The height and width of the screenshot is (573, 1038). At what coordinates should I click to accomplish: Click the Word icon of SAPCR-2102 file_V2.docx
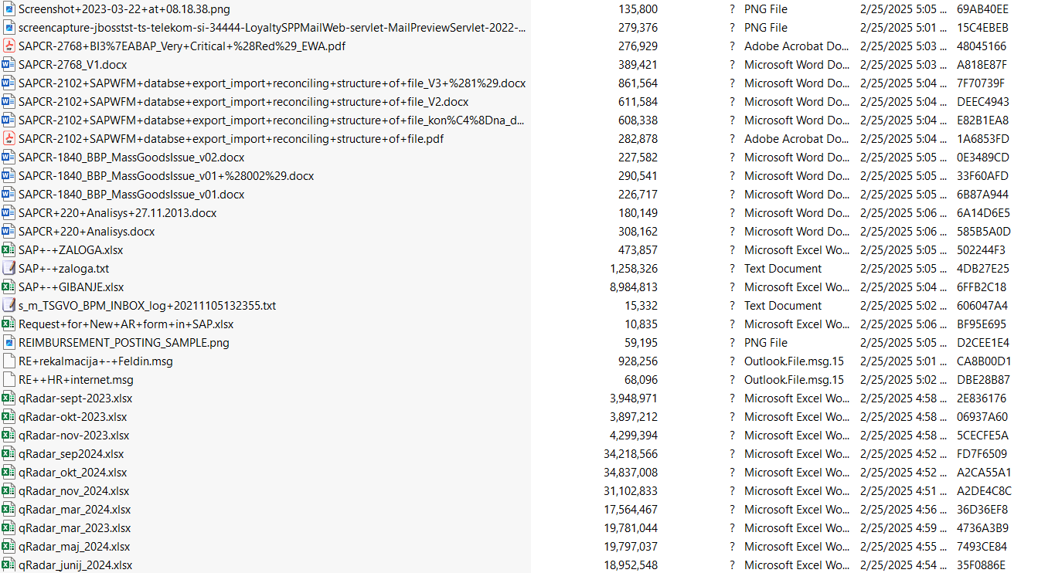pos(9,102)
